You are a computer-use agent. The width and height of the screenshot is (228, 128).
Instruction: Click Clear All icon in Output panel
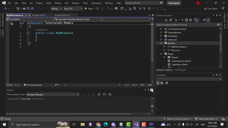(x=99, y=95)
